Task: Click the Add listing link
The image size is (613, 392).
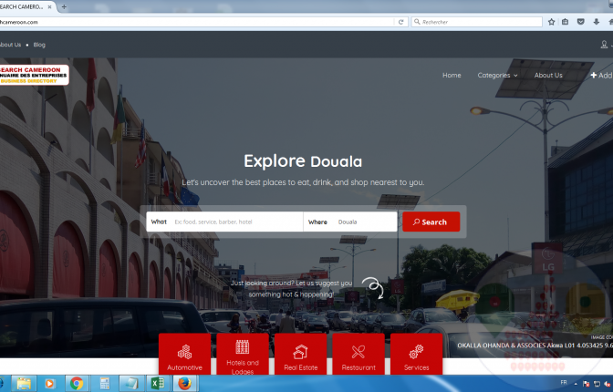Action: [x=601, y=76]
